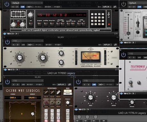Toggle the AMS RMX16 window power button

coord(7,4)
